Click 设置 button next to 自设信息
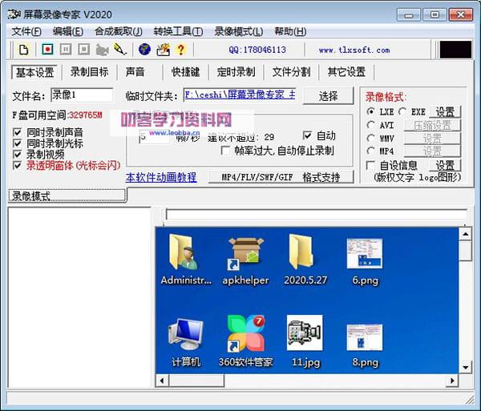The image size is (481, 411). pyautogui.click(x=445, y=166)
